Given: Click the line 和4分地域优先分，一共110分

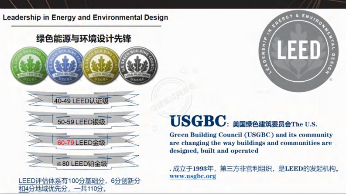Looking at the screenshot, I should pos(62,188).
